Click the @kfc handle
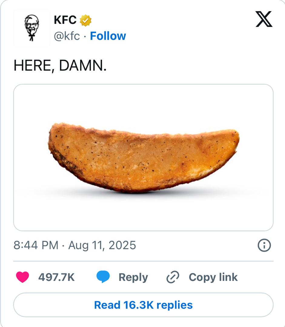 (x=67, y=36)
